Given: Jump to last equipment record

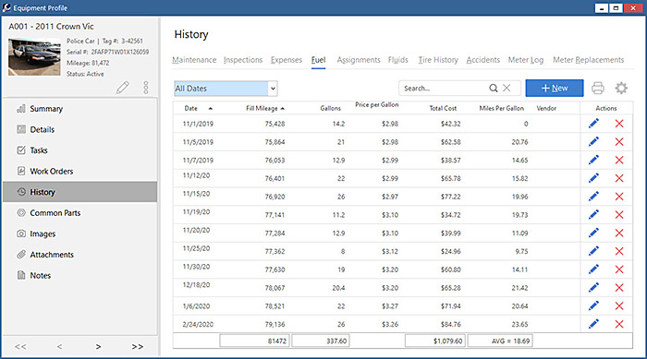Looking at the screenshot, I should [138, 347].
